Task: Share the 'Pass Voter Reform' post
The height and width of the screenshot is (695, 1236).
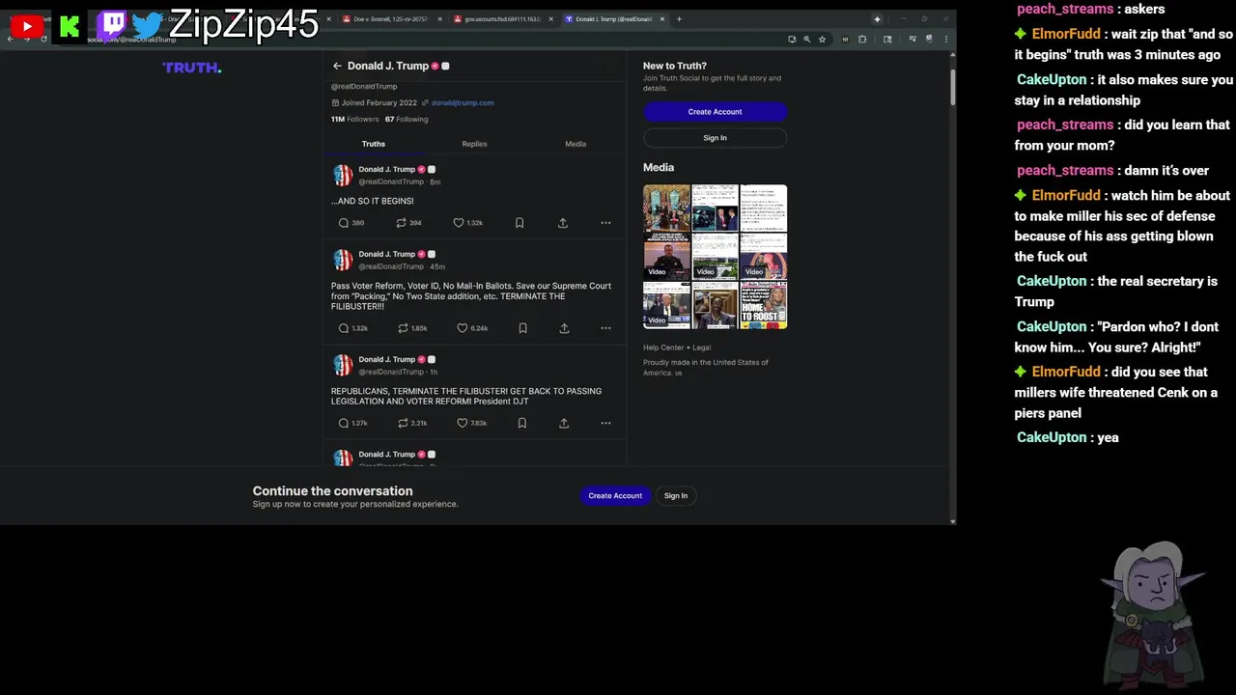Action: (x=564, y=328)
